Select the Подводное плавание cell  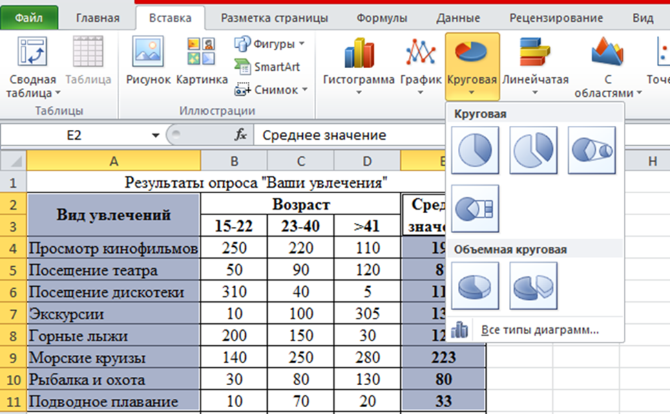tap(114, 401)
